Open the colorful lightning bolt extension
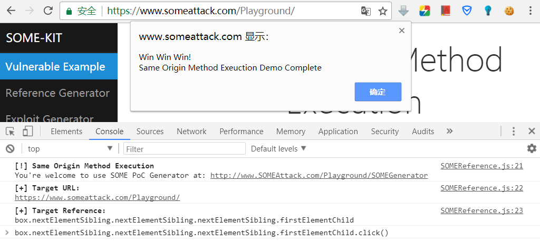The image size is (540, 242). (x=425, y=11)
